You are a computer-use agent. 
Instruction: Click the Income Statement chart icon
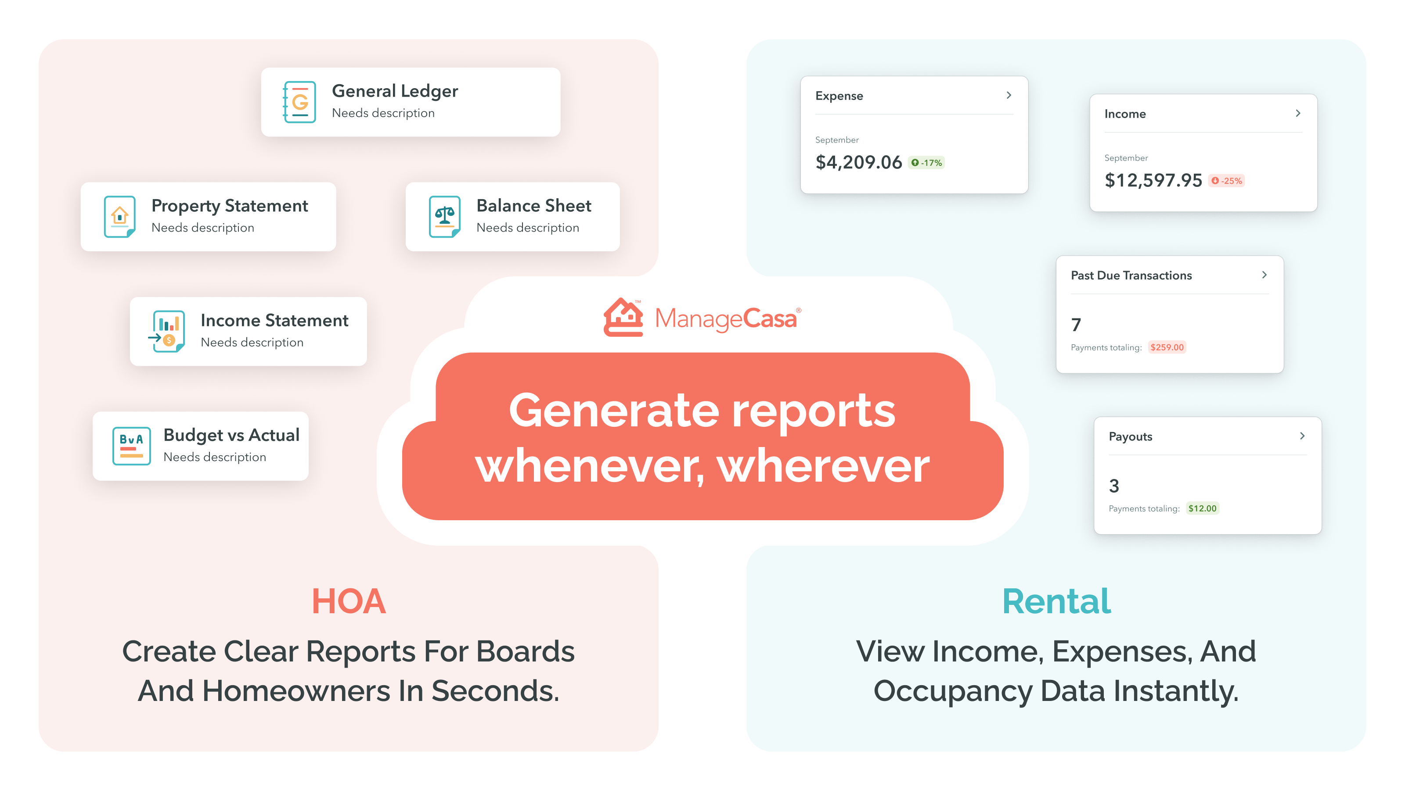167,331
